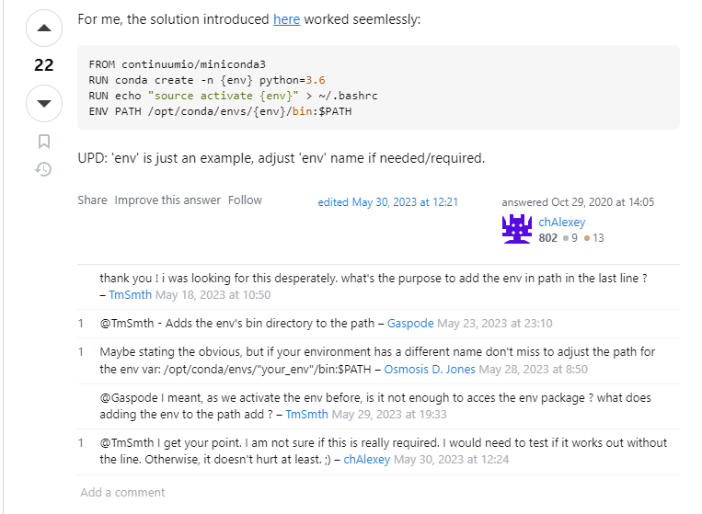Click chAlexey's avatar image

point(516,229)
